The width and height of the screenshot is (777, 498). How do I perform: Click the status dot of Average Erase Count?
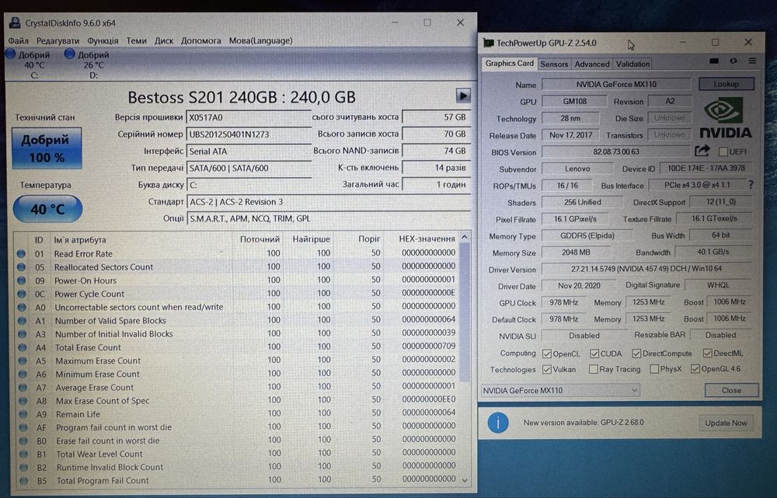coord(23,388)
